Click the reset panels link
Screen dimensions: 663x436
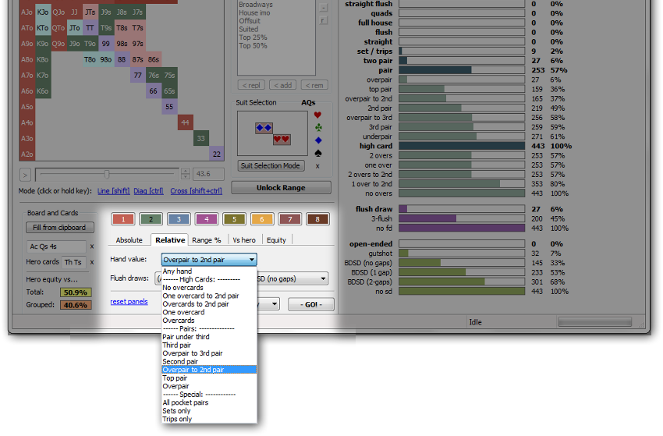(129, 301)
